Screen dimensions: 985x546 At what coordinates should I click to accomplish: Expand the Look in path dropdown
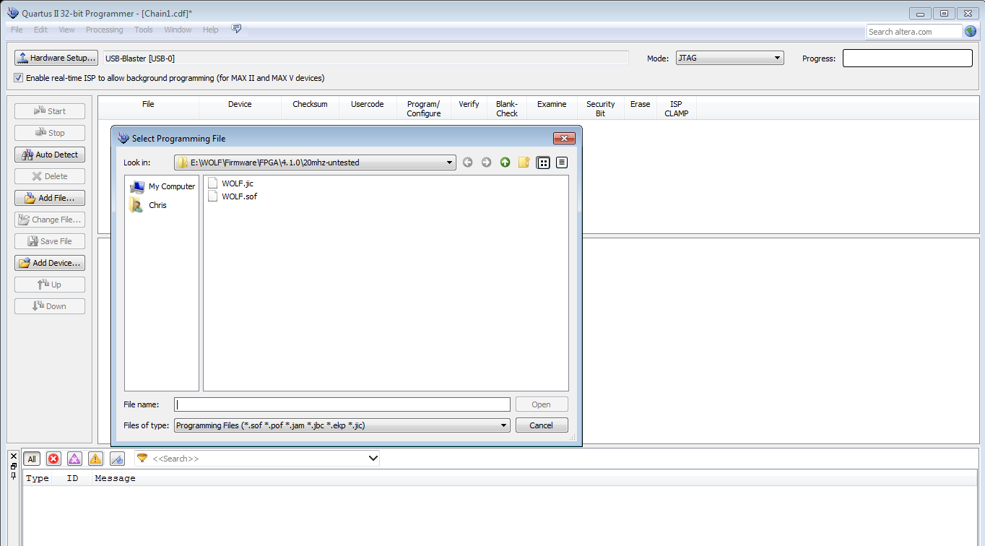(x=450, y=162)
